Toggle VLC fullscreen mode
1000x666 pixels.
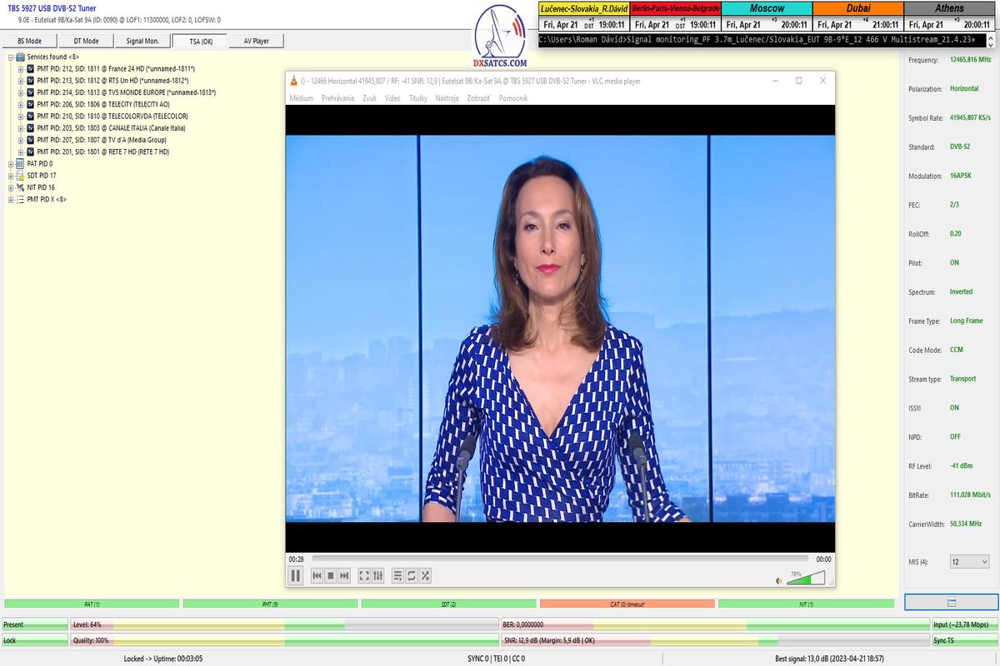pos(364,575)
